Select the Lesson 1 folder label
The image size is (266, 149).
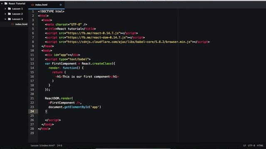pos(17,9)
